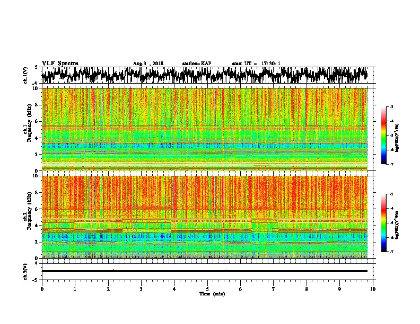420x324 pixels.
Task: Click the ch.1 voltage waveform trace
Action: pos(205,75)
